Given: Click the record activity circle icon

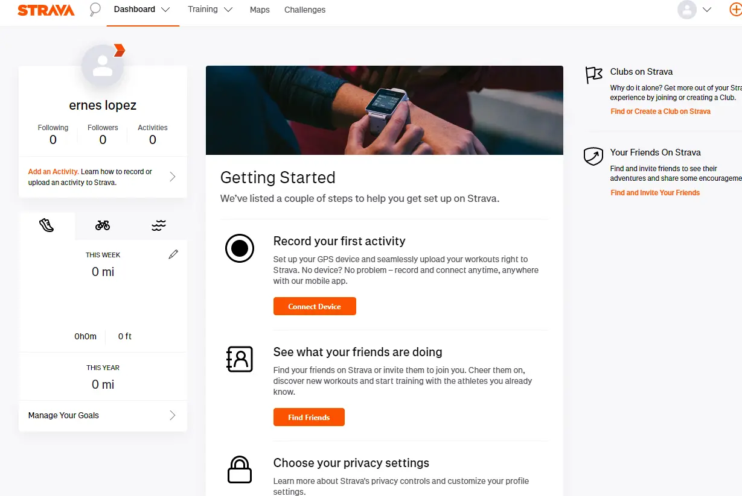Looking at the screenshot, I should pos(240,248).
